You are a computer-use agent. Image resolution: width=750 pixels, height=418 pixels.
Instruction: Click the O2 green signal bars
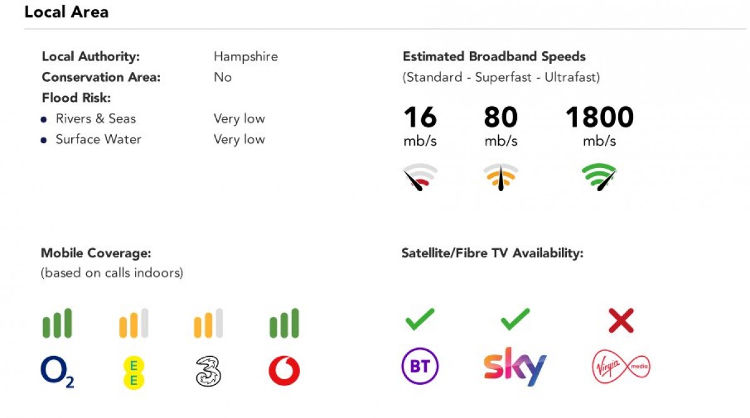click(x=57, y=323)
